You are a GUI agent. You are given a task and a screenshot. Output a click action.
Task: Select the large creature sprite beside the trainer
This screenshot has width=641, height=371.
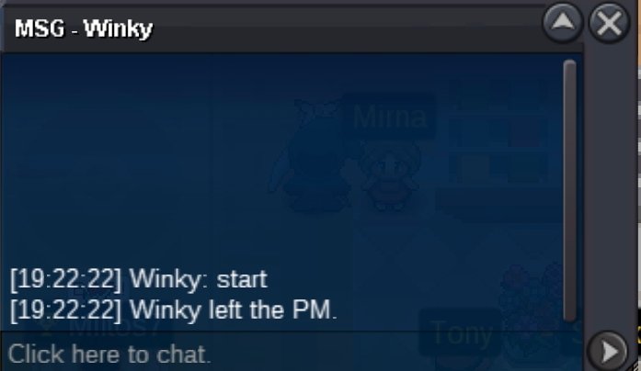(312, 155)
